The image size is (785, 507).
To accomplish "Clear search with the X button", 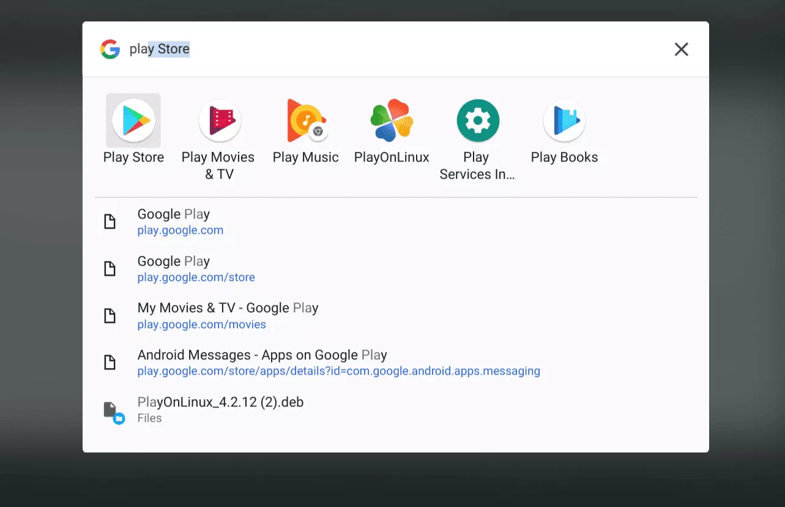I will tap(681, 50).
